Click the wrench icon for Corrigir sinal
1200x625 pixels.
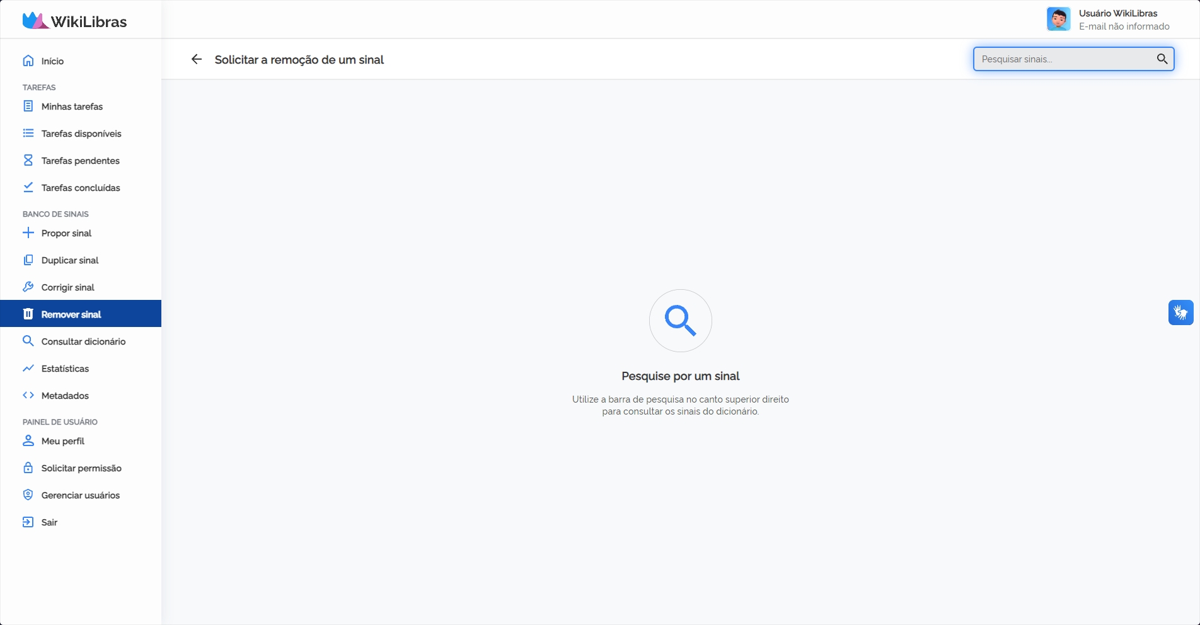click(x=28, y=287)
